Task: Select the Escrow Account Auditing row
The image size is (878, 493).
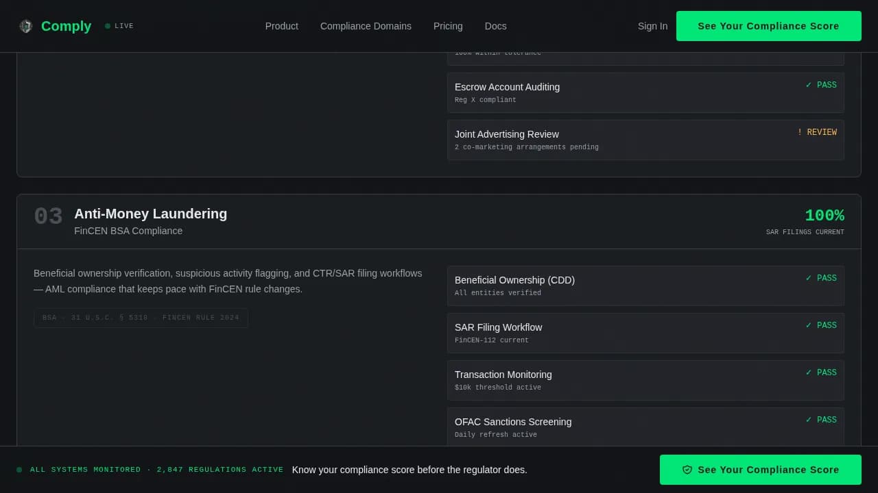Action: click(x=645, y=92)
